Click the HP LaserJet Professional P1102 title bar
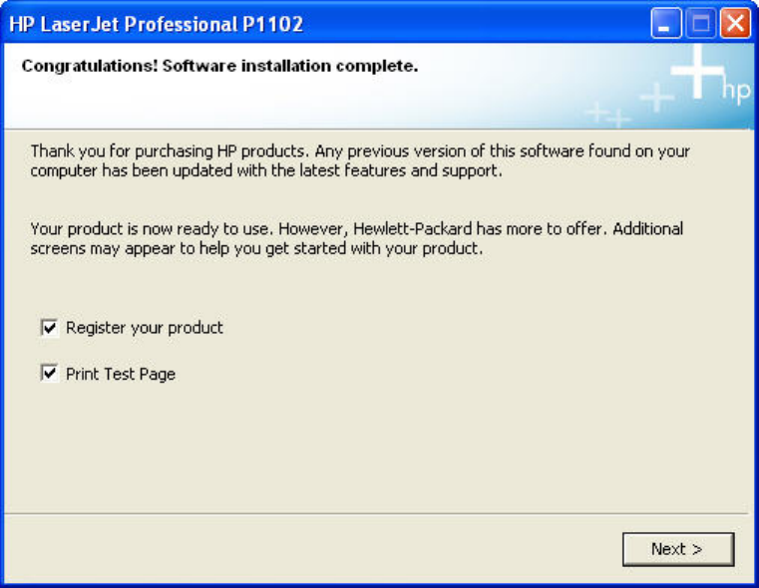This screenshot has width=759, height=588. (x=299, y=24)
